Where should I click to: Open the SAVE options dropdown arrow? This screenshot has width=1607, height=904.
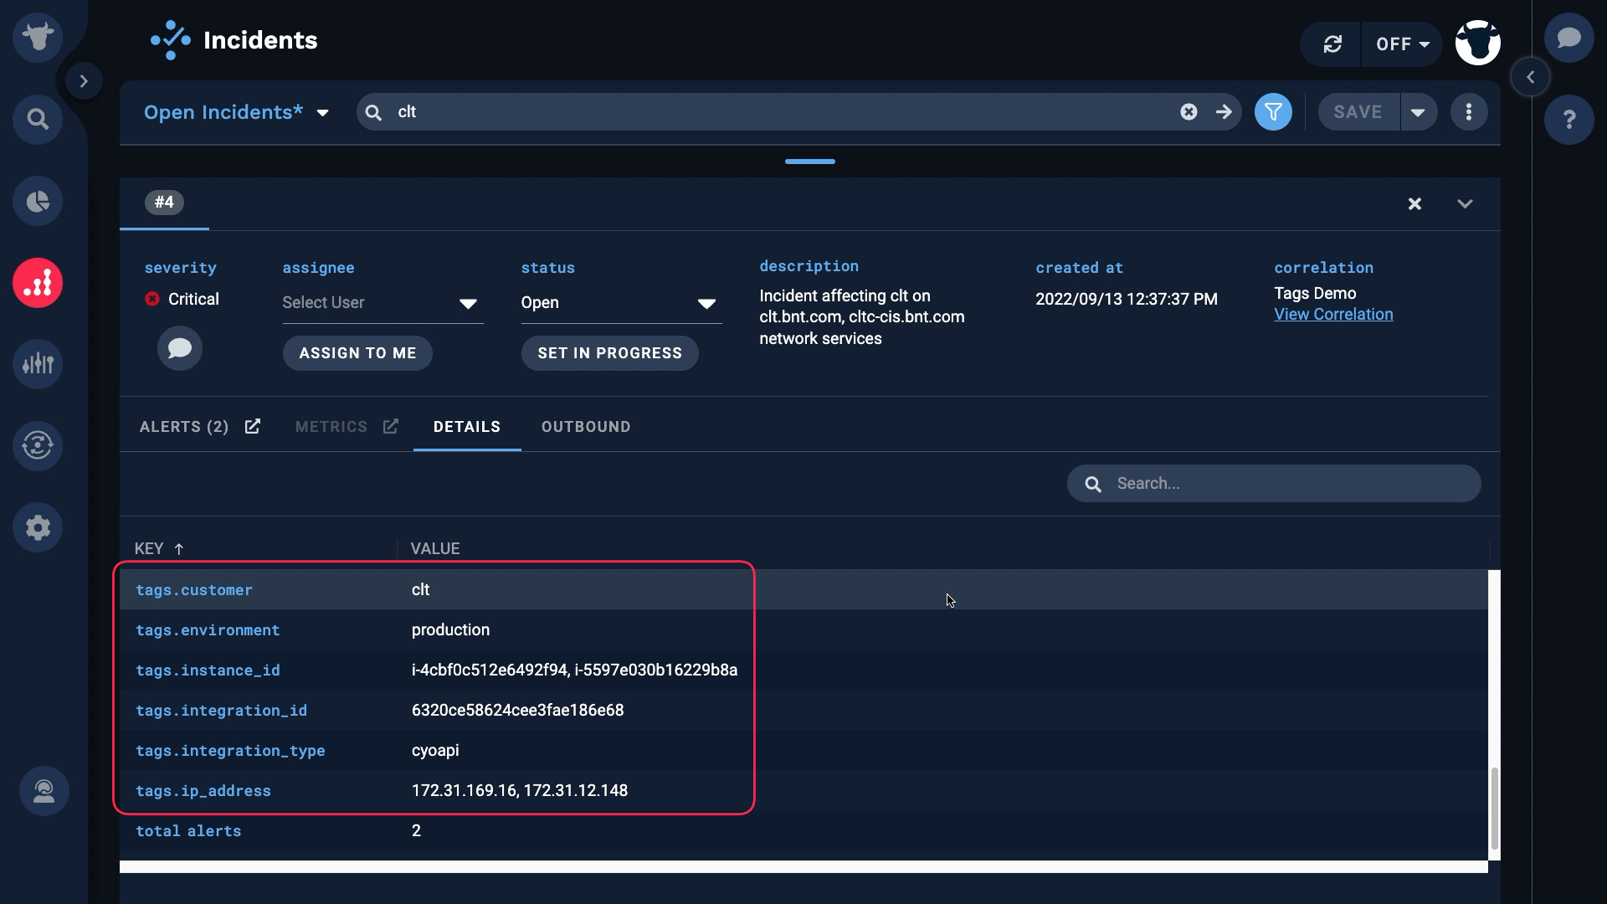pos(1419,112)
